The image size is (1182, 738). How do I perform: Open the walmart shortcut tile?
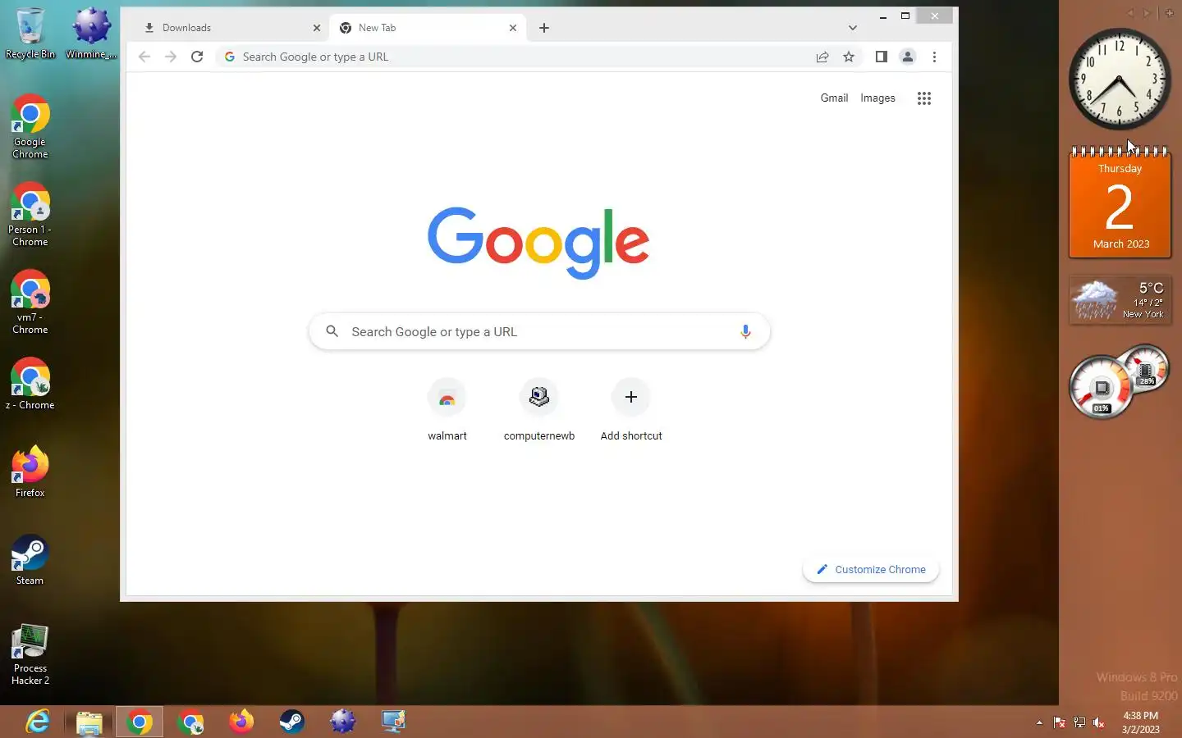(x=447, y=410)
